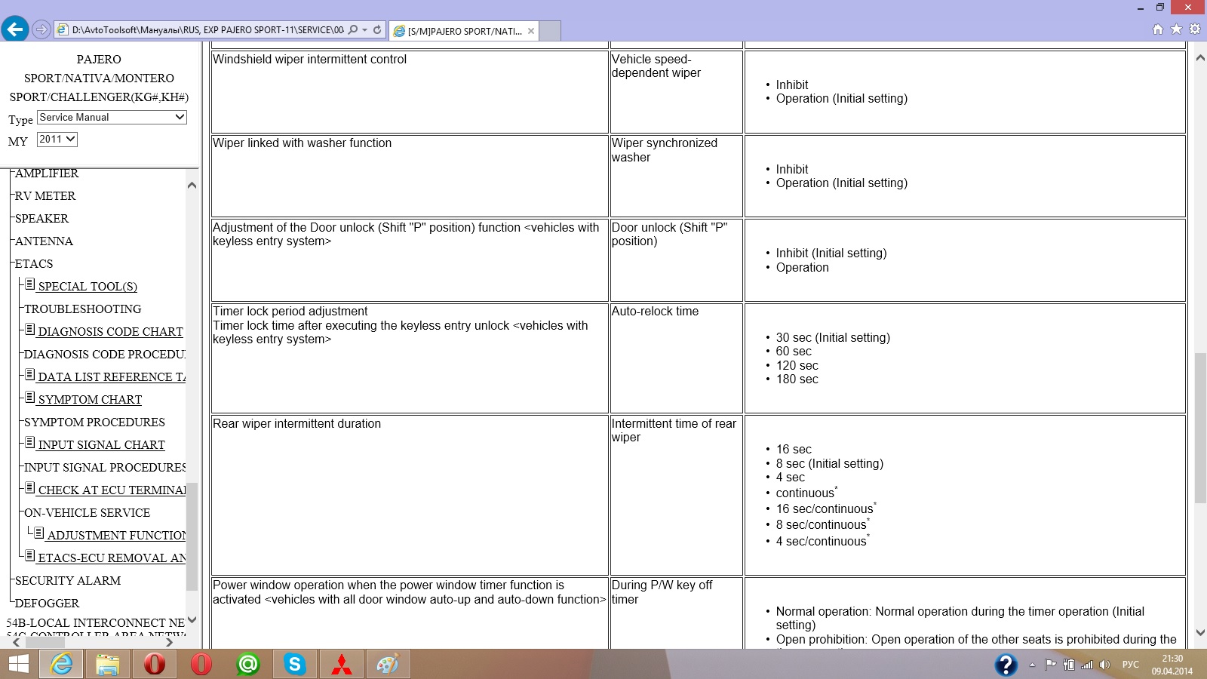The image size is (1207, 679).
Task: Open the Favorites star icon
Action: tap(1176, 29)
